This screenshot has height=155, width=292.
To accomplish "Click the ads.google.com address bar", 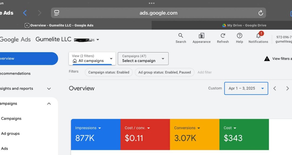I will 158,13.
